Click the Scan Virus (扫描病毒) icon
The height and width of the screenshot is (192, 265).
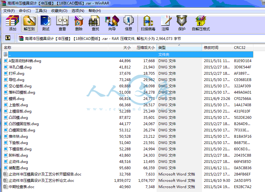click(148, 23)
